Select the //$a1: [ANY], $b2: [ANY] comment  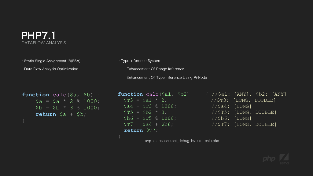click(249, 94)
